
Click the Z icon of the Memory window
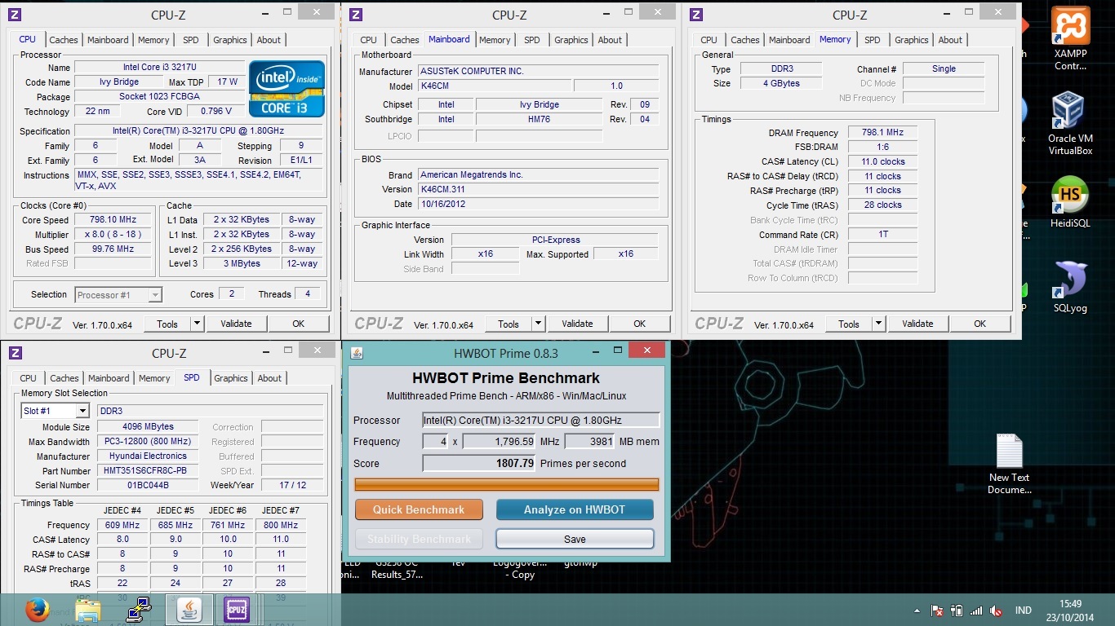(696, 15)
